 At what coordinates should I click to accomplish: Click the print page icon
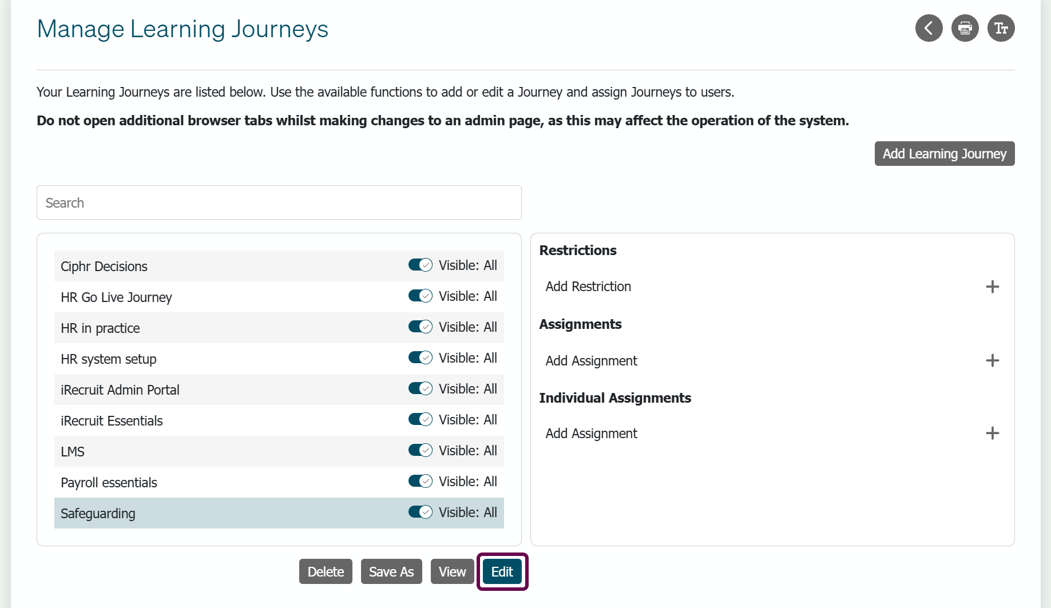tap(965, 28)
